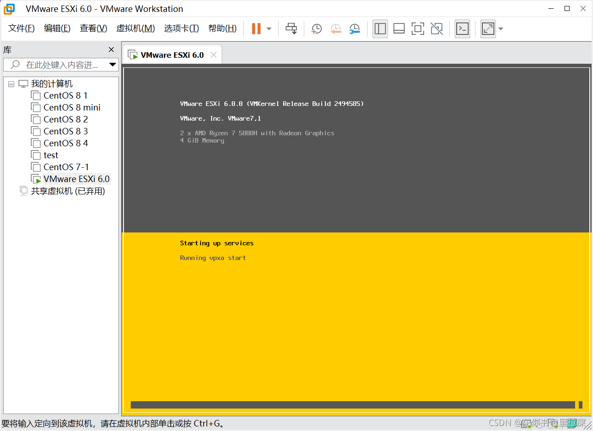This screenshot has width=593, height=431.
Task: Open the 帮助(H) menu
Action: click(222, 28)
